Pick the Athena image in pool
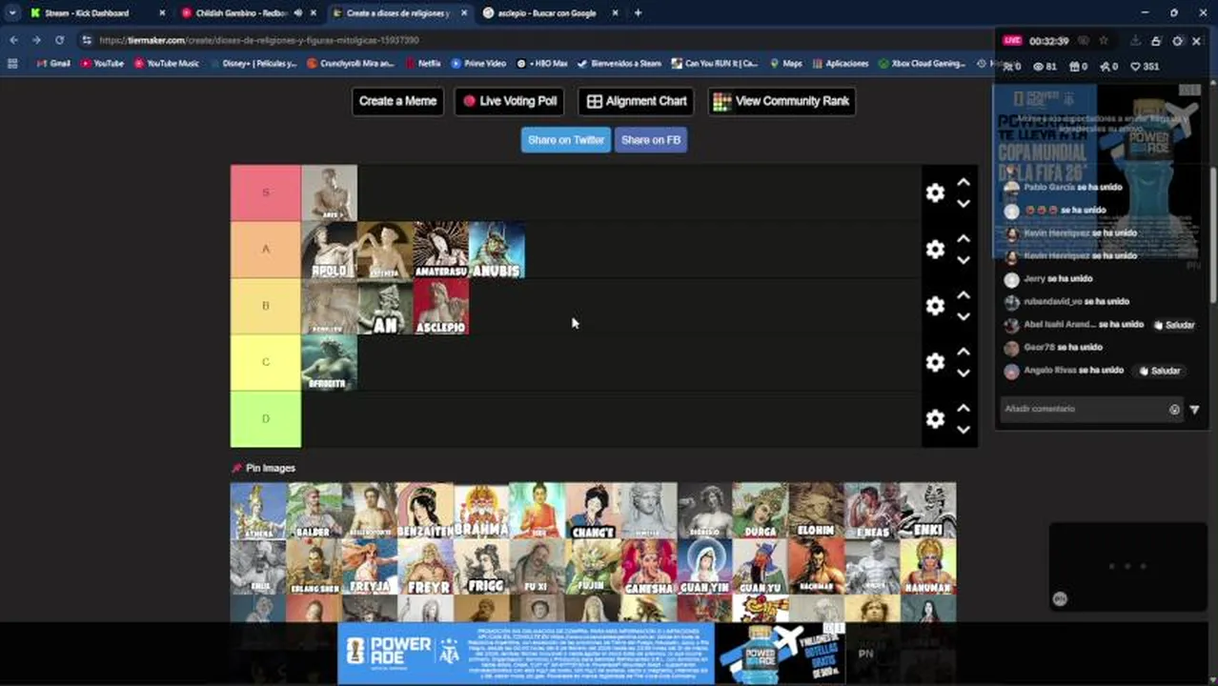The width and height of the screenshot is (1218, 686). (258, 511)
